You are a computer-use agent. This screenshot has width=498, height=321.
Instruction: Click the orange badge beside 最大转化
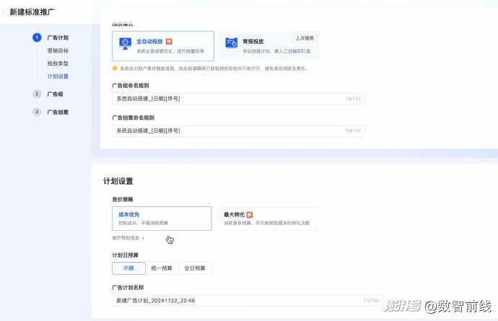249,215
